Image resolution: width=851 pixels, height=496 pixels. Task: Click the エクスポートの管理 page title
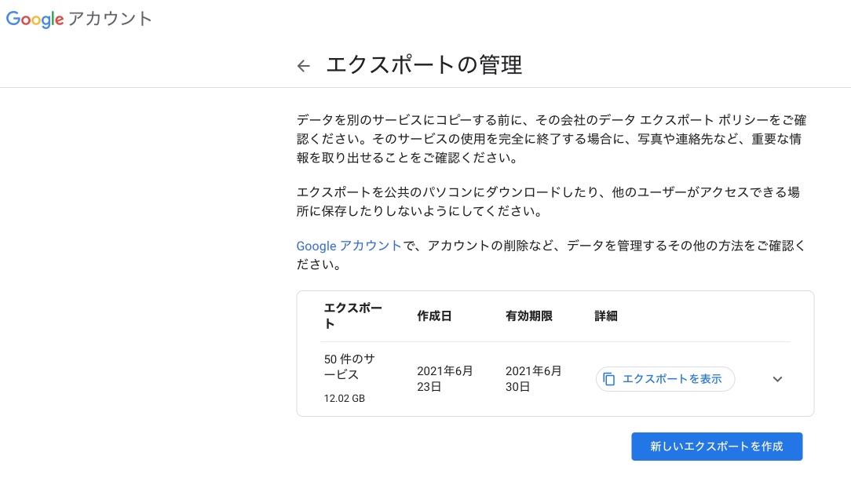pos(424,65)
